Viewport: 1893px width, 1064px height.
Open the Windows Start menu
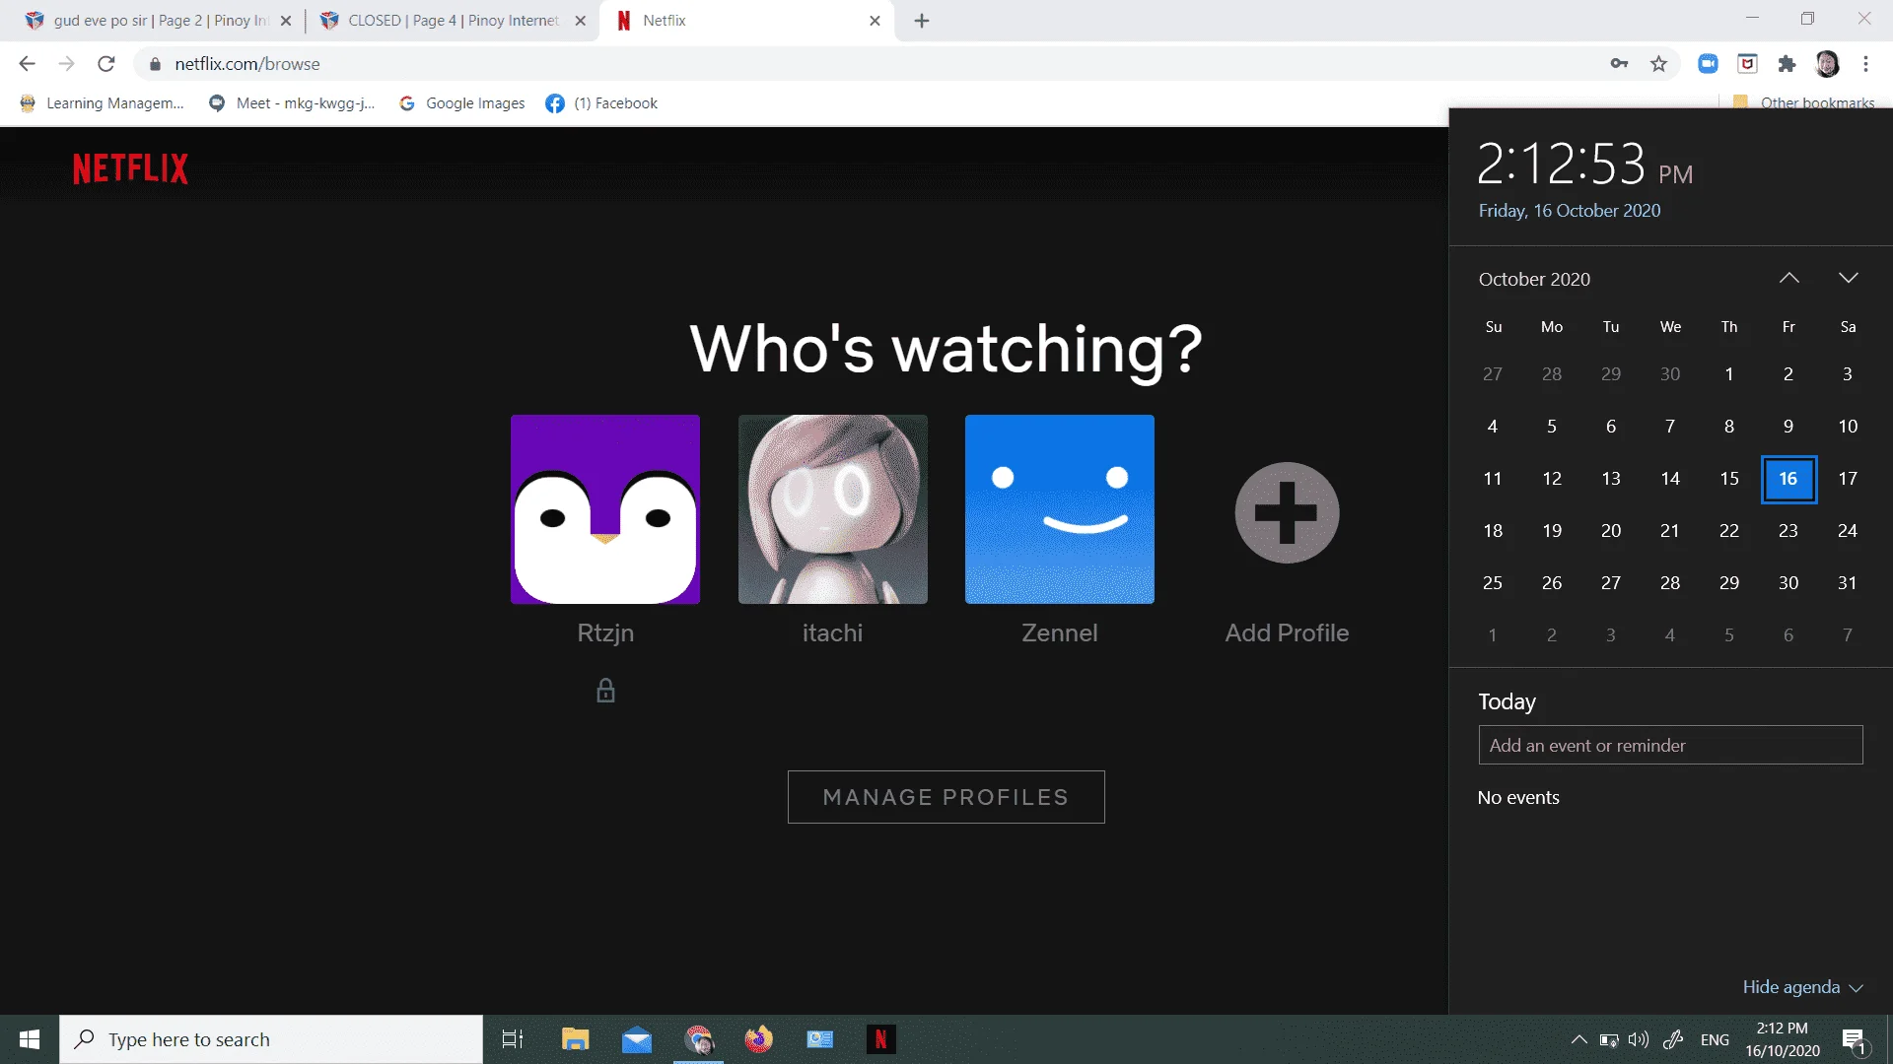click(30, 1039)
